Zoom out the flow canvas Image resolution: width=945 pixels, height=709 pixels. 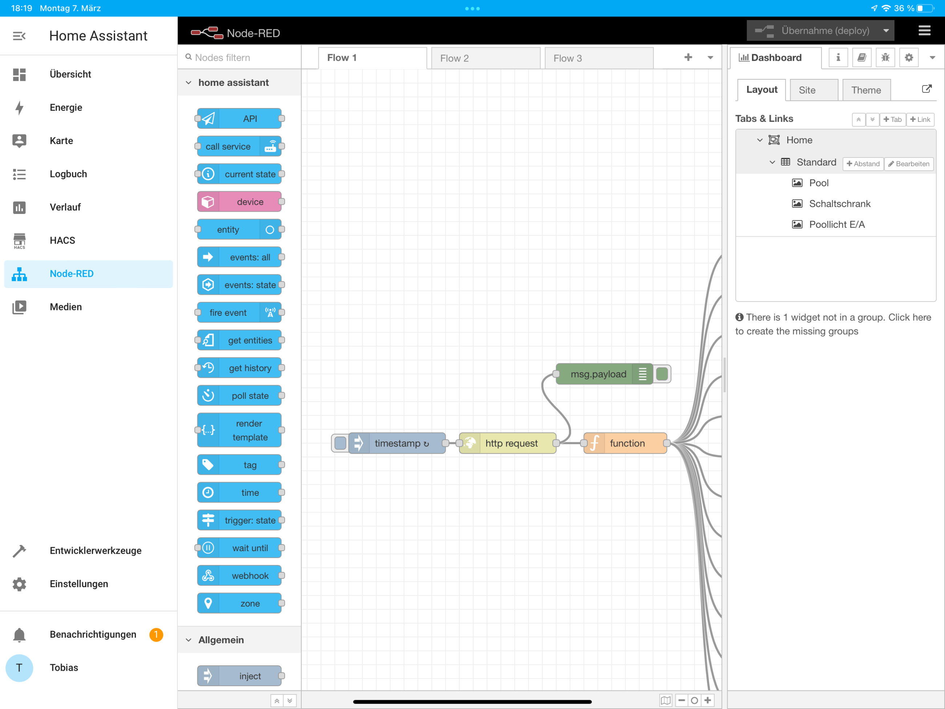[682, 700]
